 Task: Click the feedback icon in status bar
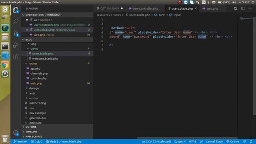[x=244, y=142]
